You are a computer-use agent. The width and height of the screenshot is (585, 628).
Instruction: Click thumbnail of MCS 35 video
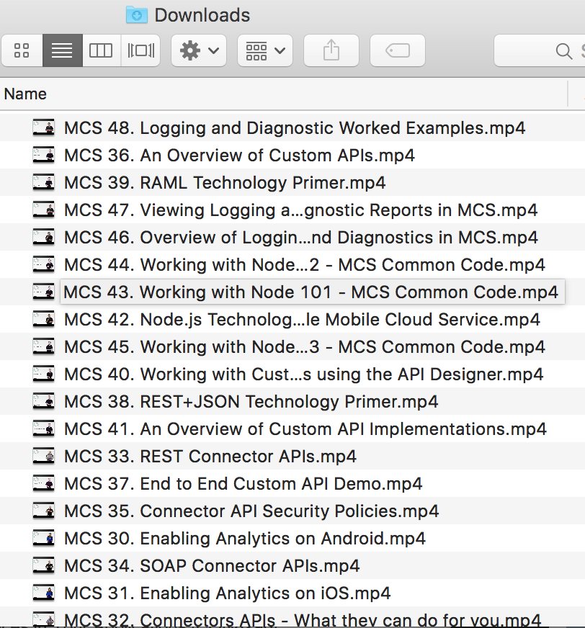[x=43, y=511]
